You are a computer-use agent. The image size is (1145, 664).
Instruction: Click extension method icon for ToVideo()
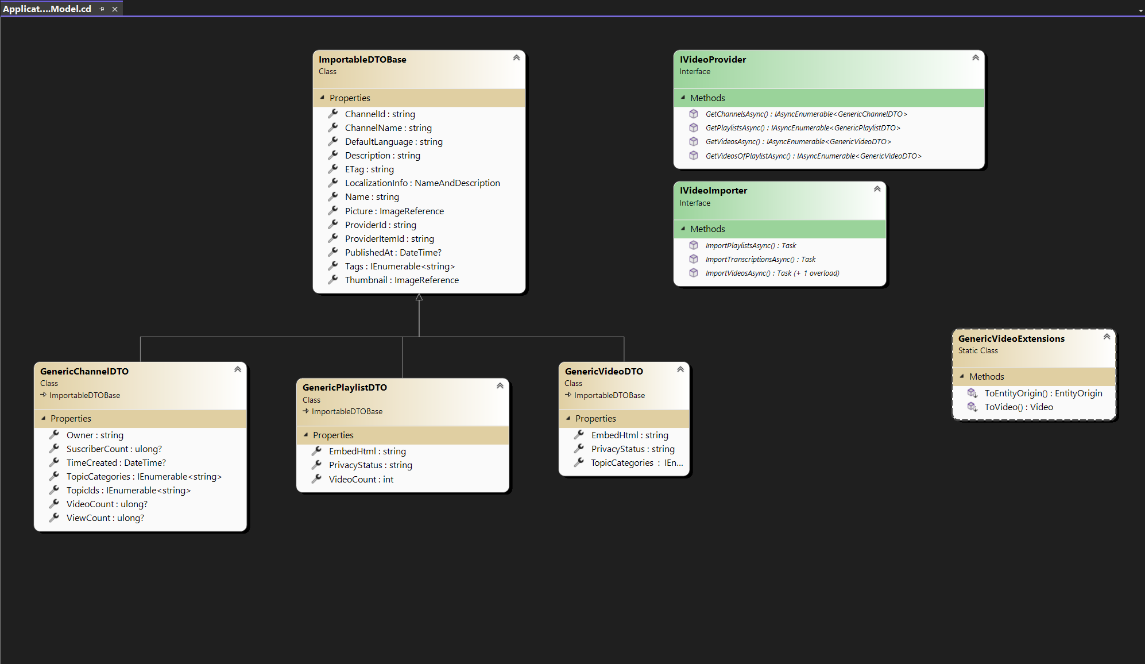point(972,407)
